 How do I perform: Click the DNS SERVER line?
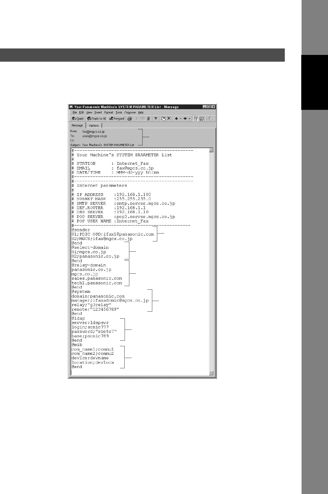pos(110,212)
